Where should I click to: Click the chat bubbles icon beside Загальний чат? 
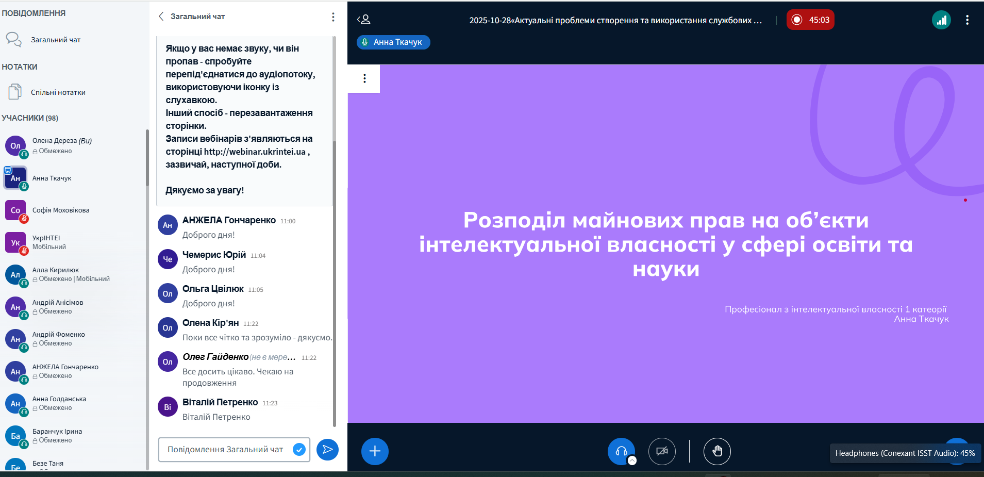[13, 40]
